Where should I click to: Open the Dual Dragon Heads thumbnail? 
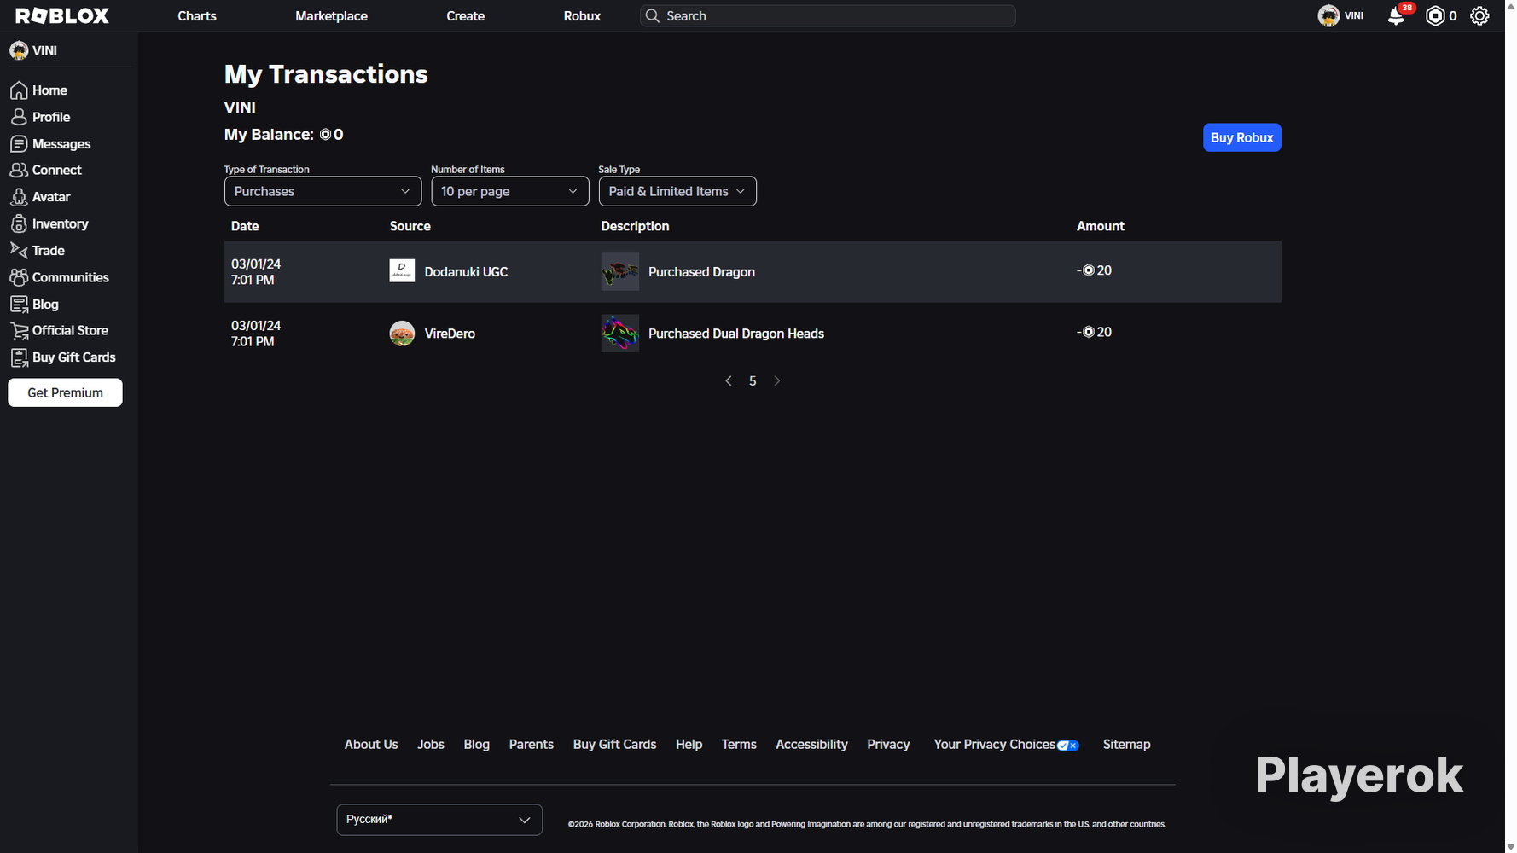click(620, 333)
